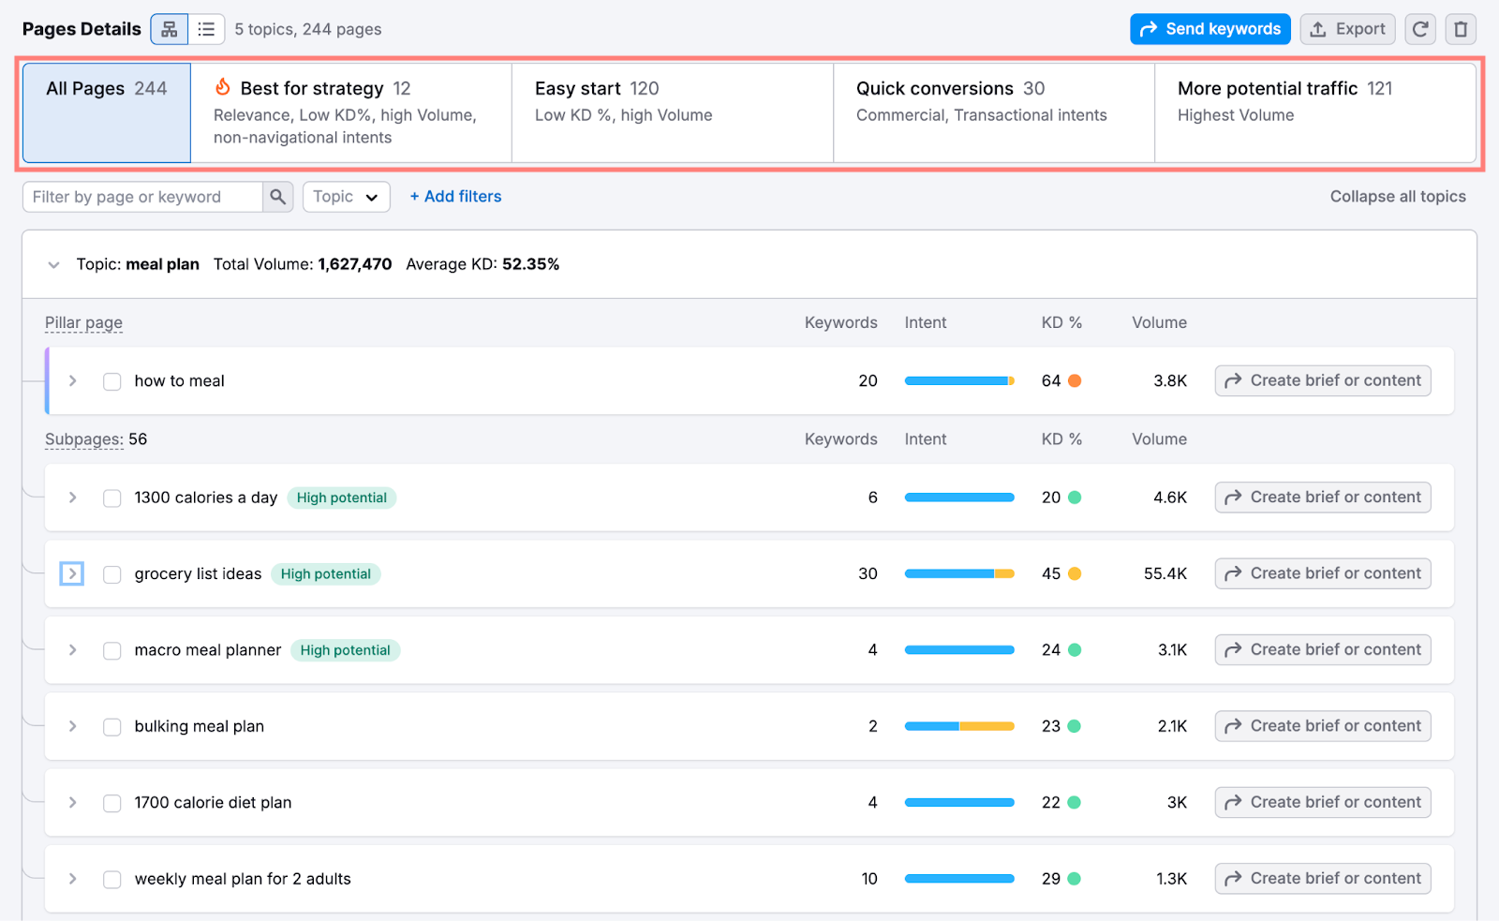Click the Send keywords arrow icon
Screen dimensions: 1499x921
(1147, 29)
